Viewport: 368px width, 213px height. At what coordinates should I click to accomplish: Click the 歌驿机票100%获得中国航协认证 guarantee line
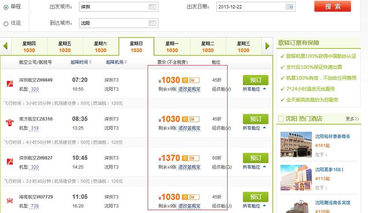318,56
